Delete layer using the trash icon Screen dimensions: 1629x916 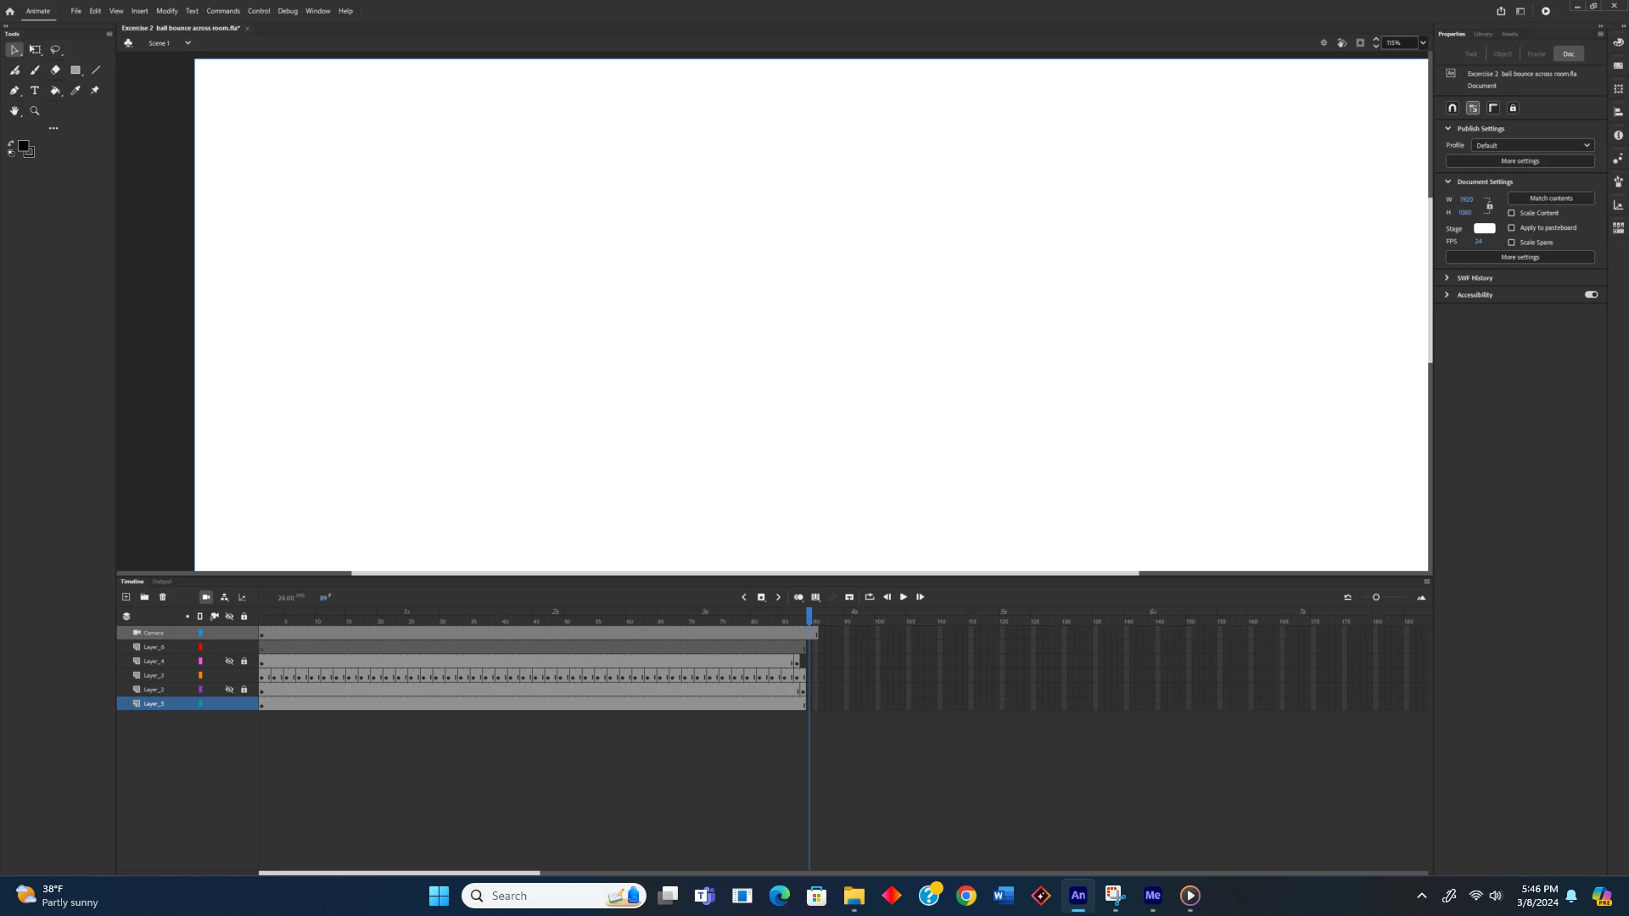163,597
